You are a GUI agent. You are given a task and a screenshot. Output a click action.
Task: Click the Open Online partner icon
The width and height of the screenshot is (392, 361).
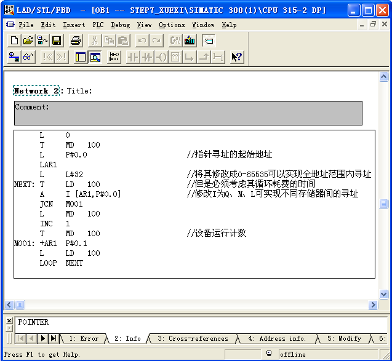[42, 41]
